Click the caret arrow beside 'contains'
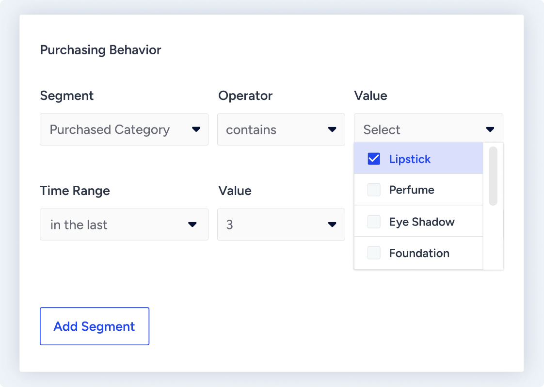 coord(332,129)
